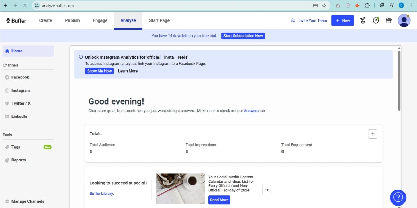The image size is (417, 208).
Task: Open the Publish section
Action: (x=72, y=20)
